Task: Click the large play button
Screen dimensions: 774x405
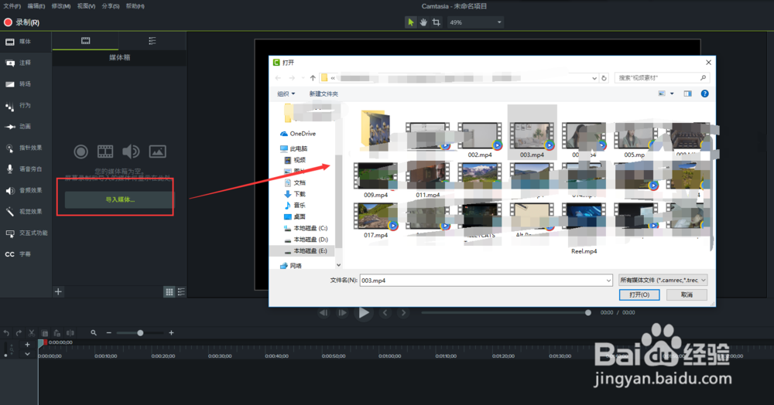Action: (364, 313)
